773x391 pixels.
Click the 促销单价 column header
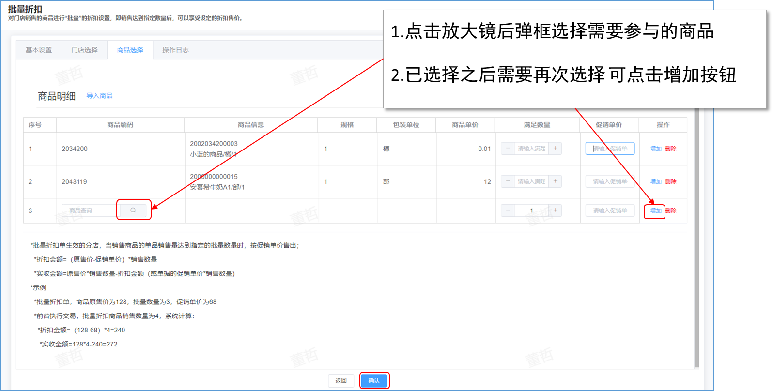[609, 125]
